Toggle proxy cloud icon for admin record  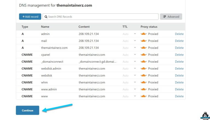[144, 34]
